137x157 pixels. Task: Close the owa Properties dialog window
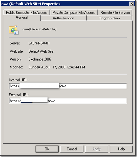coord(131,4)
